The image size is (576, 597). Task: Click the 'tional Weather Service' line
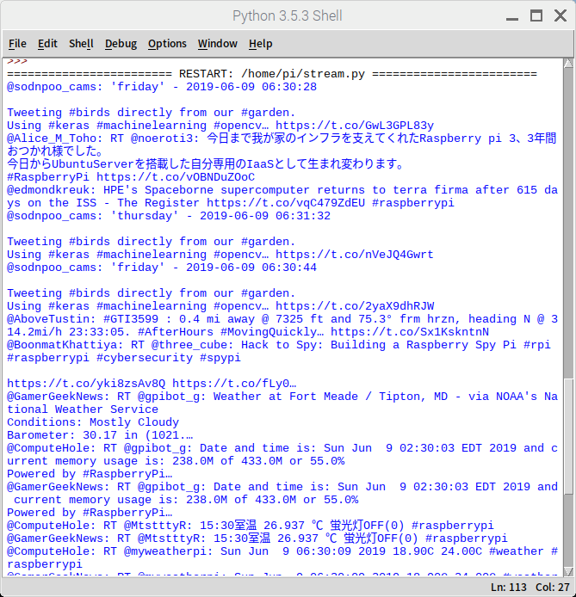(83, 409)
